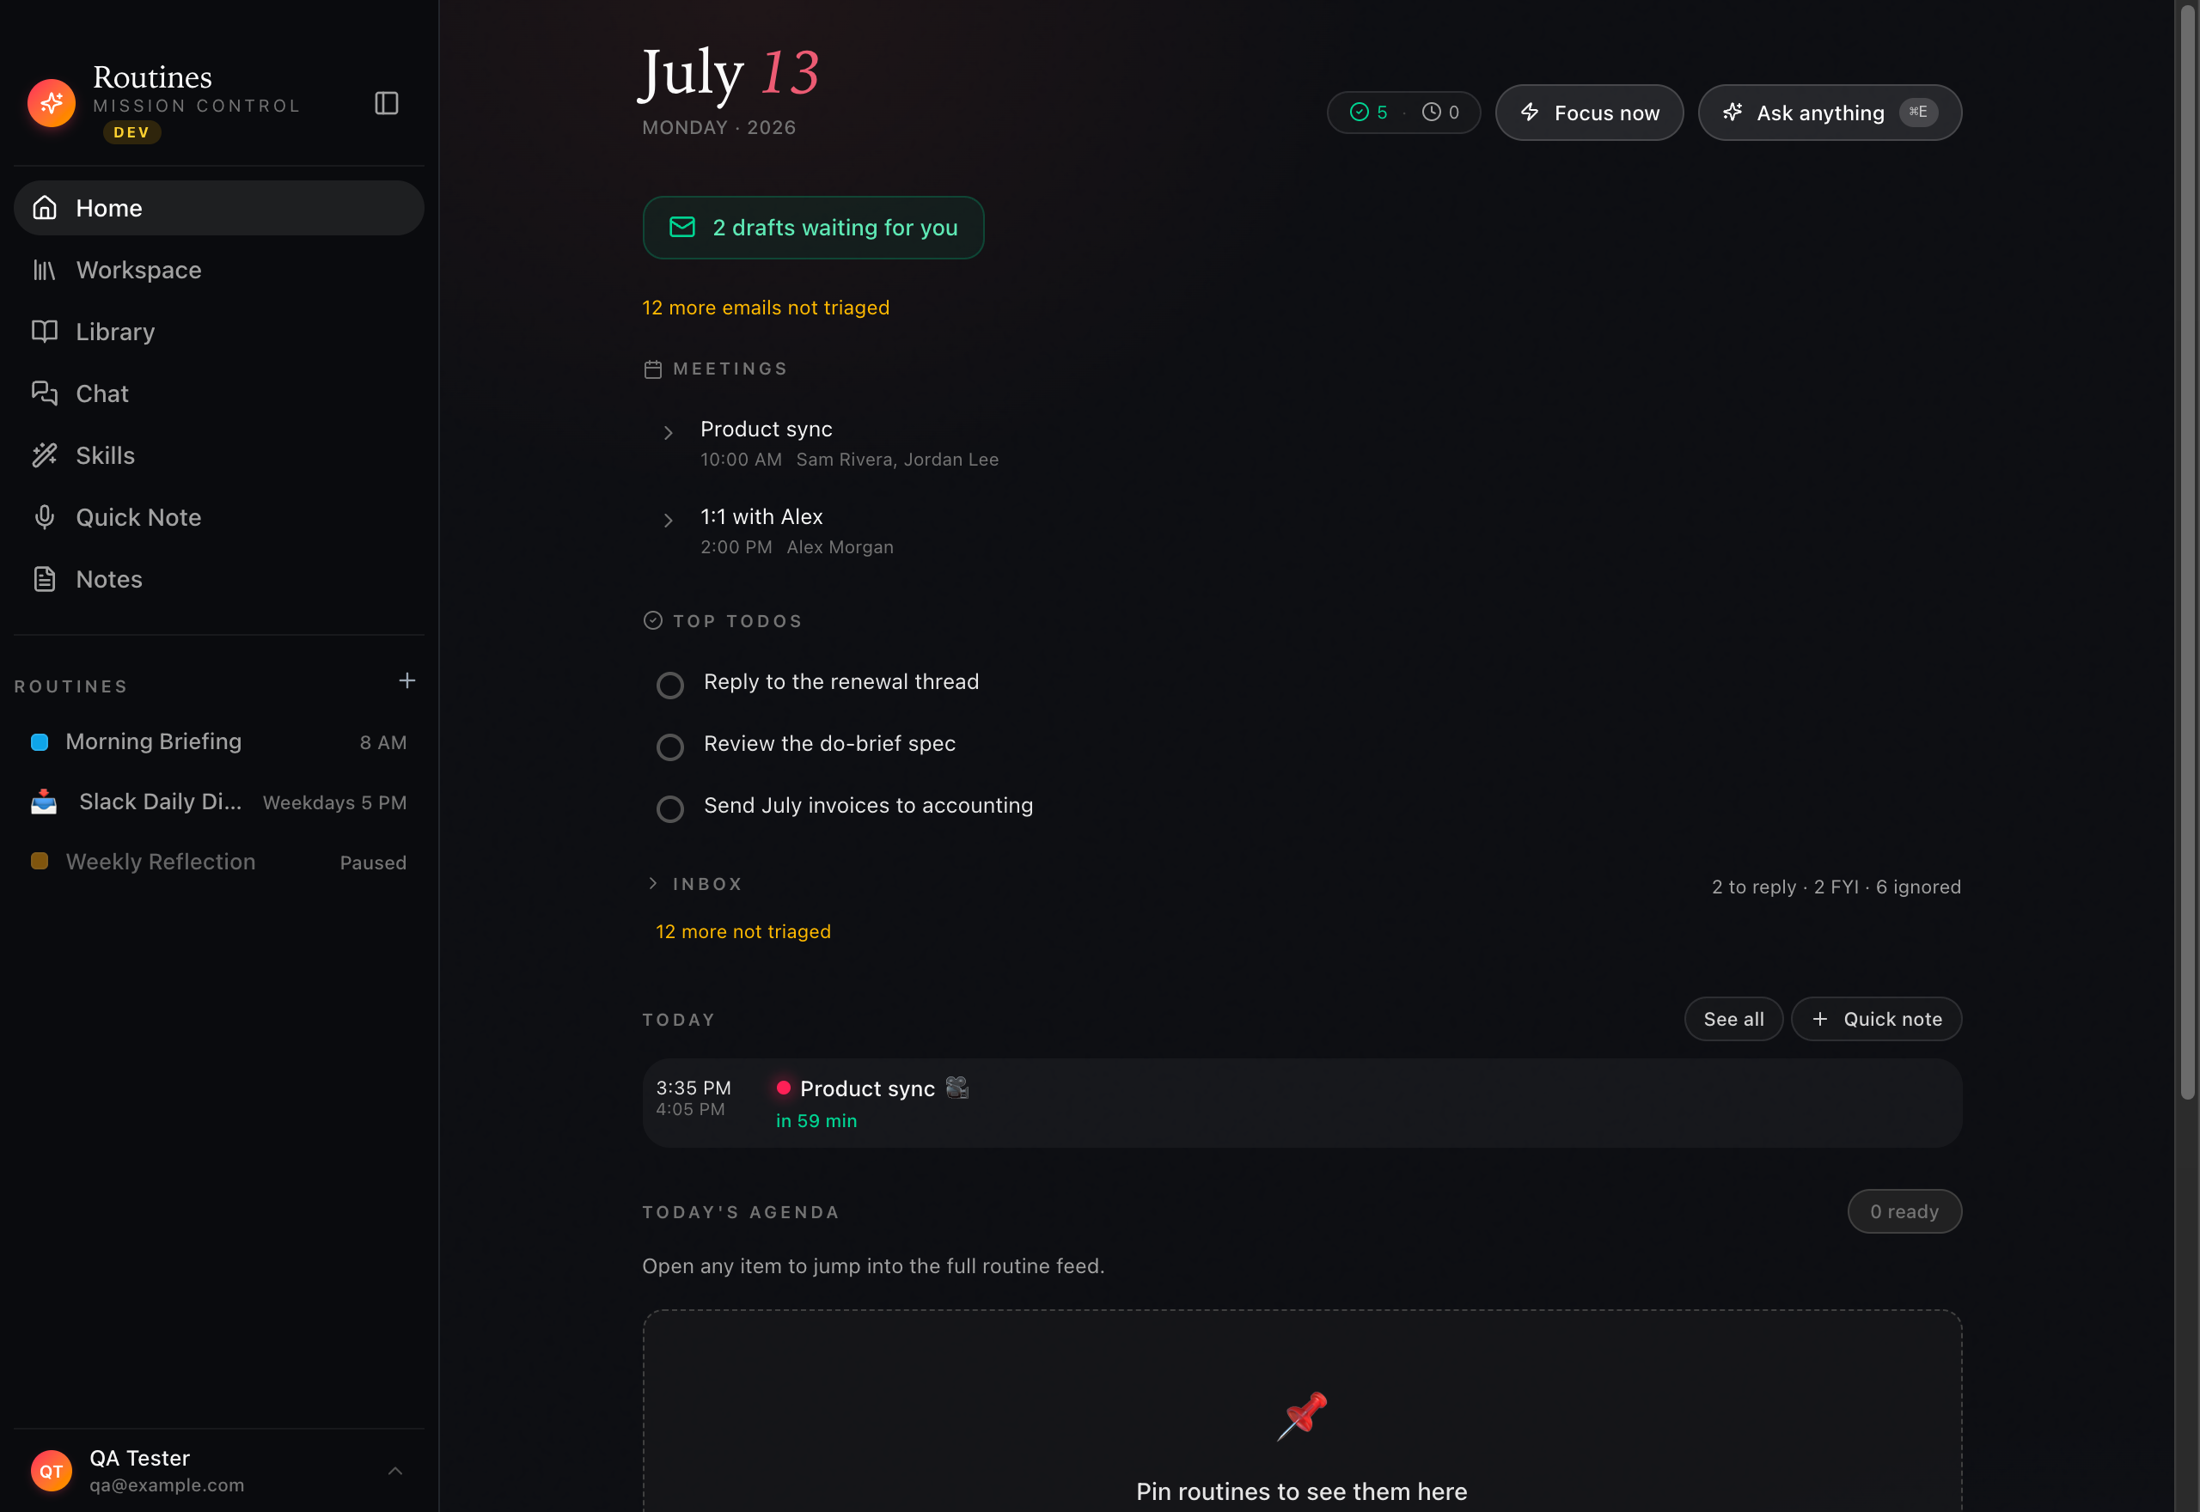The image size is (2200, 1512).
Task: Click the Home house icon
Action: tap(45, 208)
